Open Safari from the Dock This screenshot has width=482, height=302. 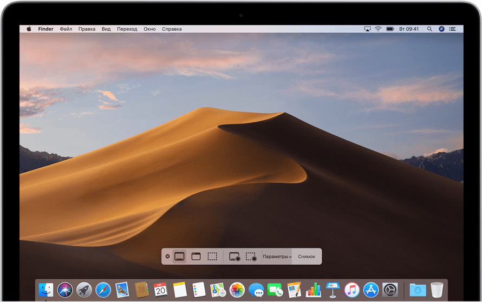pyautogui.click(x=103, y=290)
